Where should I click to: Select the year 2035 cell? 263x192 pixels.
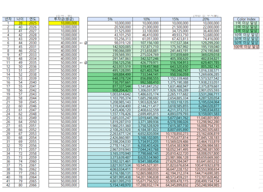33,63
